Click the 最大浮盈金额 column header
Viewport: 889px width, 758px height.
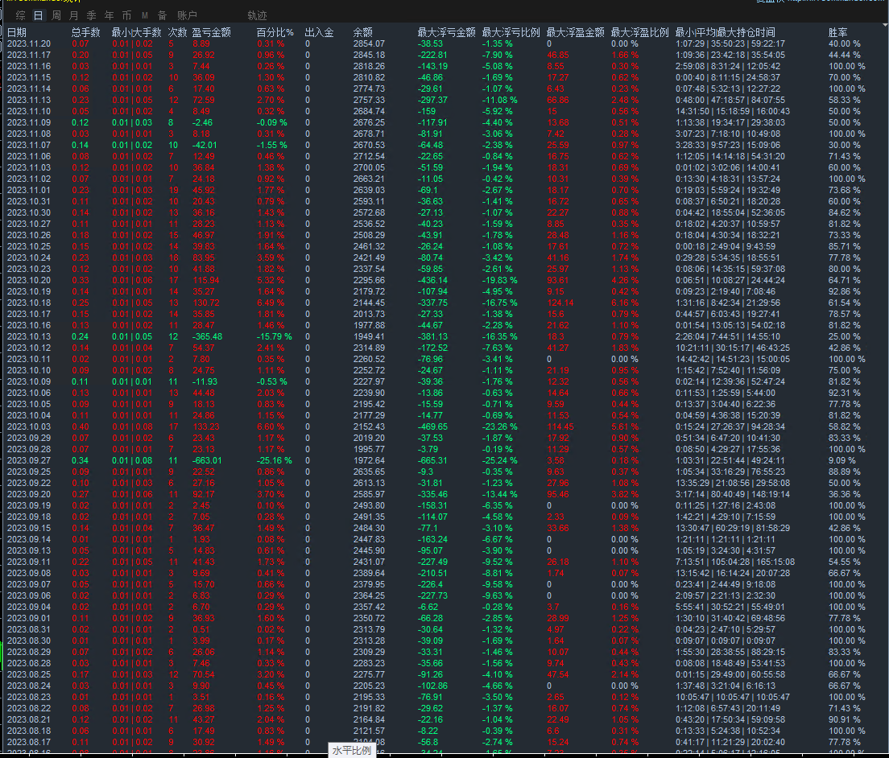[x=576, y=32]
